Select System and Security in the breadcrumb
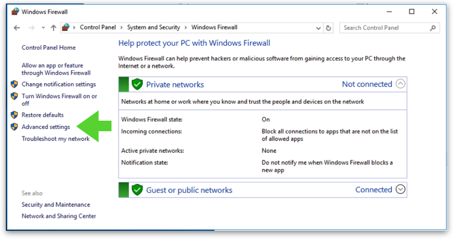The width and height of the screenshot is (453, 239). (x=153, y=28)
